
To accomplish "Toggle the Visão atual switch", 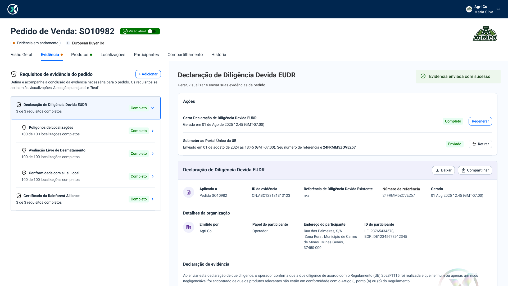I will coord(152,31).
